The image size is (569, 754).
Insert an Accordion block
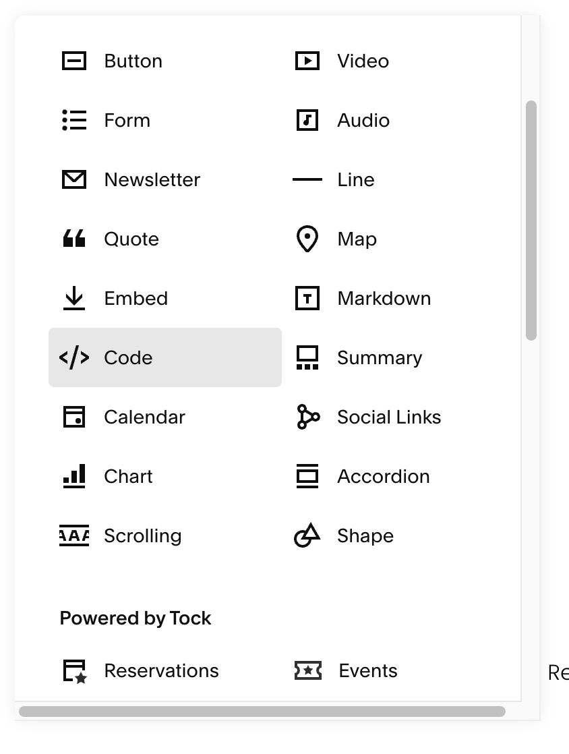[307, 476]
